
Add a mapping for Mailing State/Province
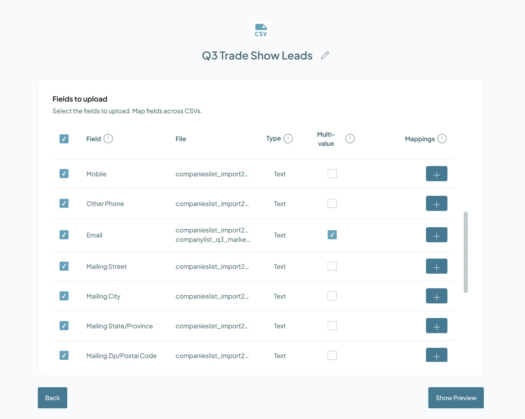[437, 326]
